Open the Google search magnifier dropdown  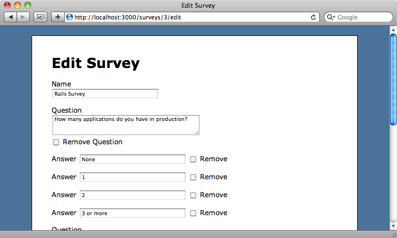point(331,17)
